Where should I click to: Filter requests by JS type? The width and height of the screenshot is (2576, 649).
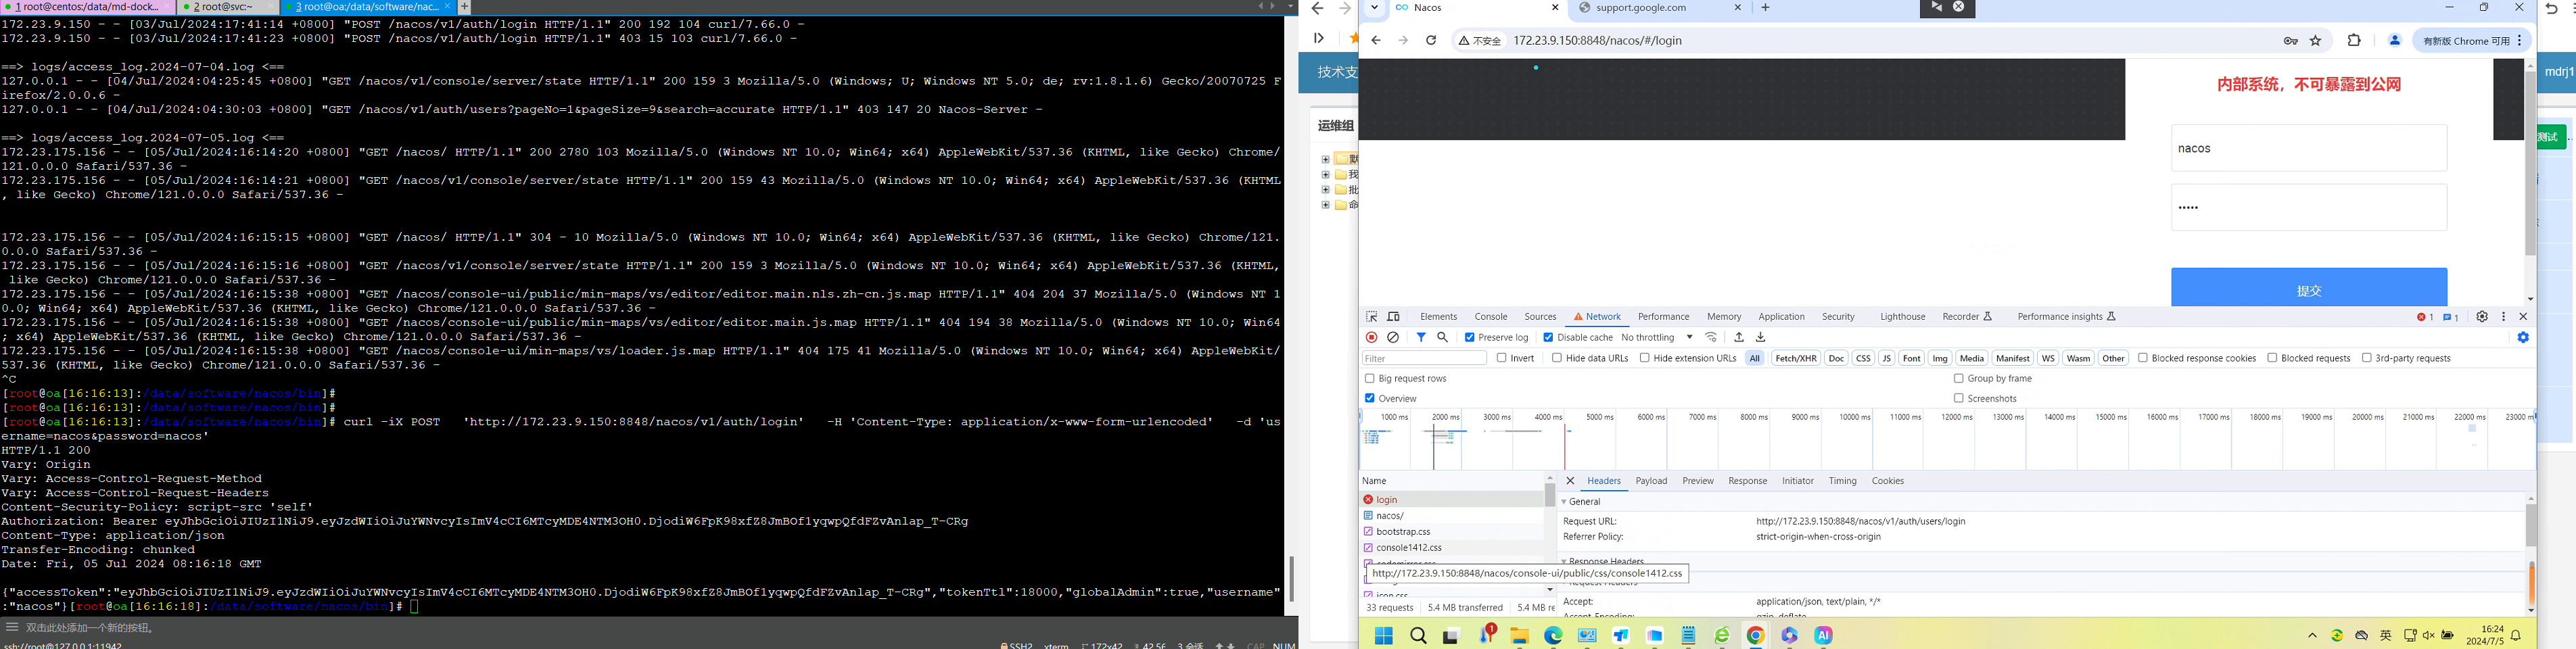[x=1886, y=358]
